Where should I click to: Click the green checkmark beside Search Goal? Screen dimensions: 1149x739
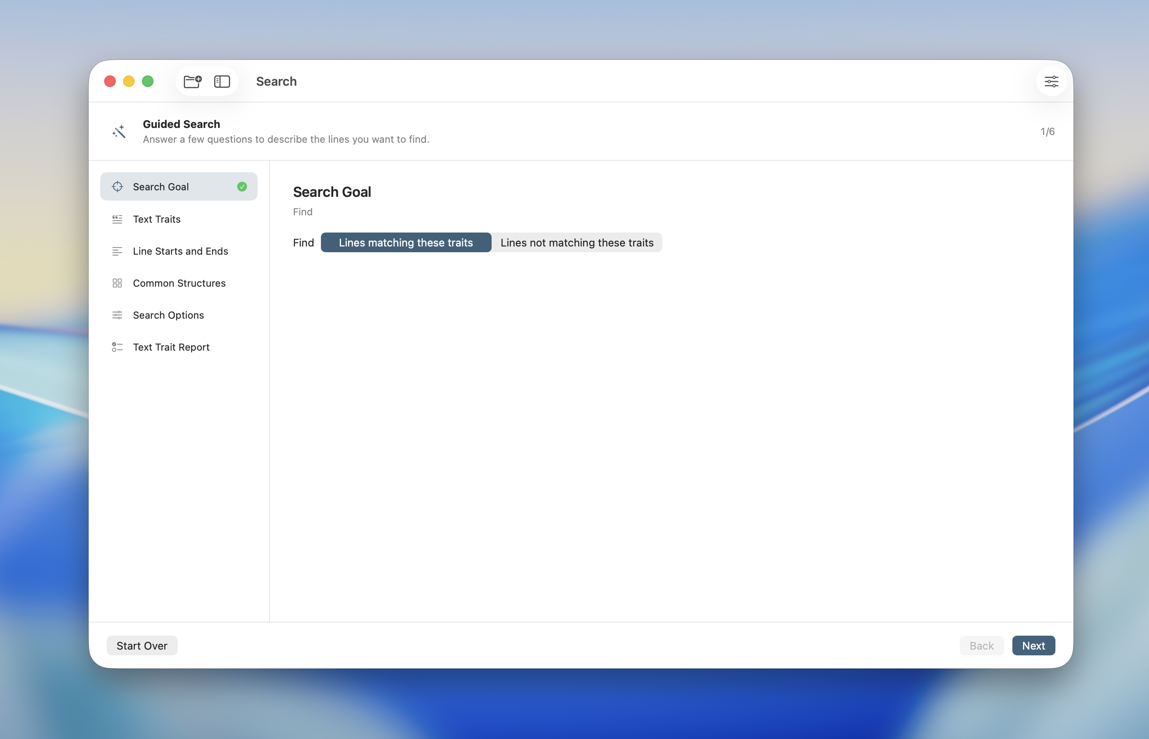coord(242,187)
